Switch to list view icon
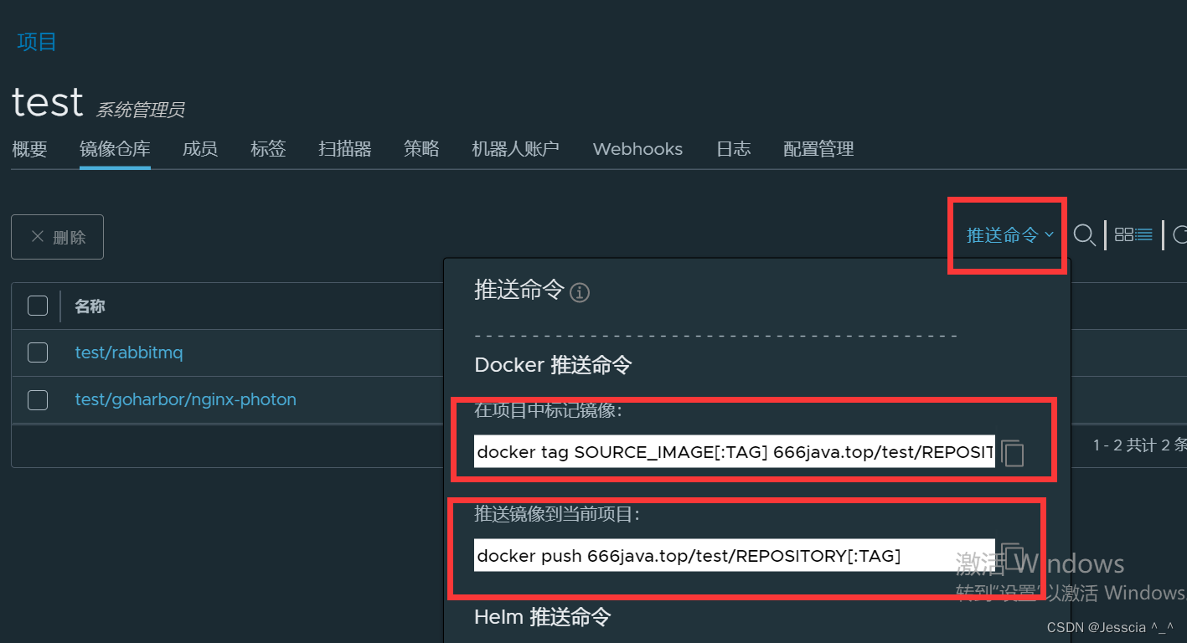This screenshot has height=643, width=1187. pyautogui.click(x=1144, y=234)
